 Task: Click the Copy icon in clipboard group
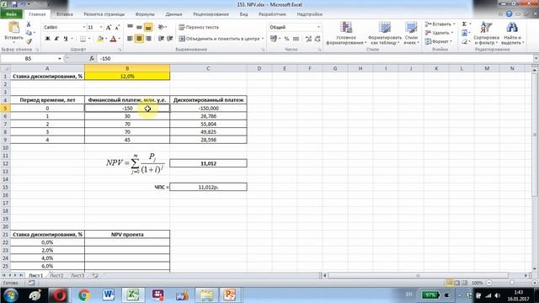click(x=29, y=33)
